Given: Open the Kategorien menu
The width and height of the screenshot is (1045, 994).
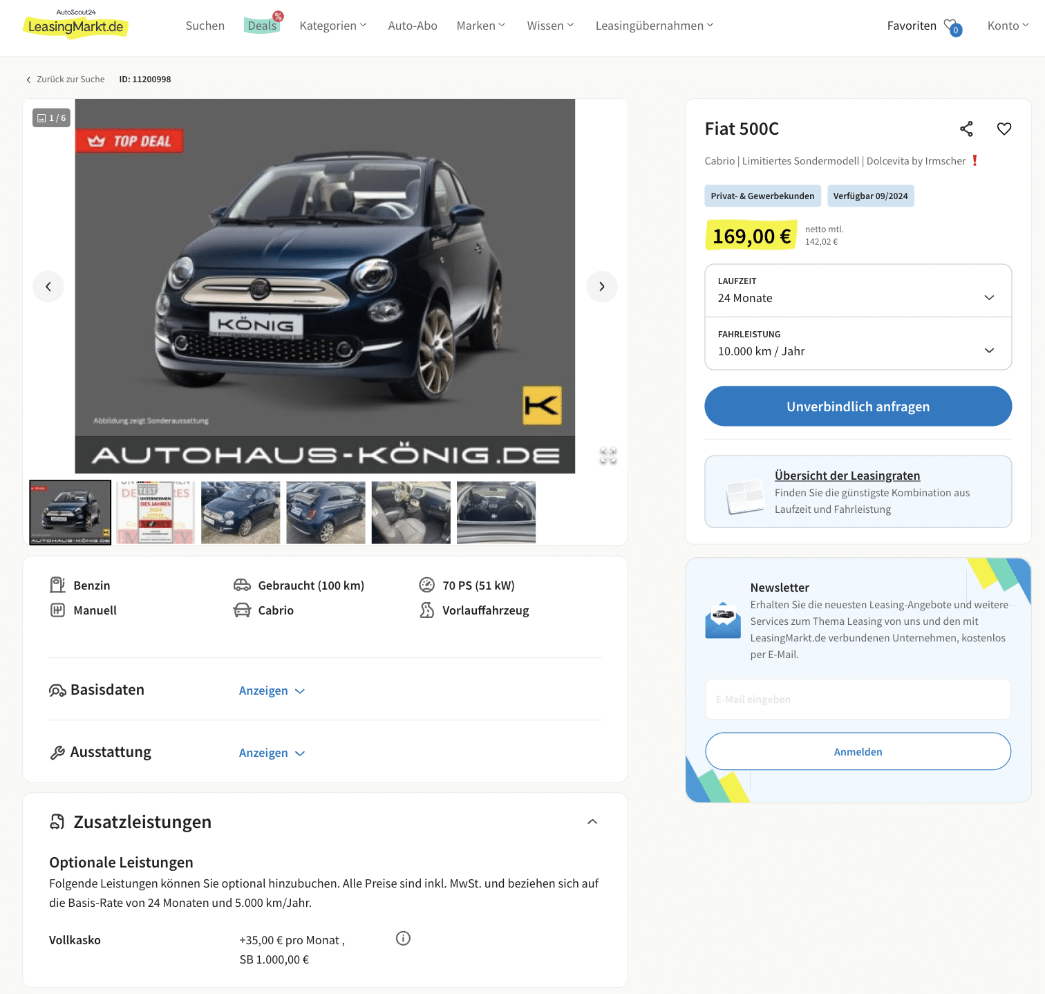Looking at the screenshot, I should tap(333, 26).
